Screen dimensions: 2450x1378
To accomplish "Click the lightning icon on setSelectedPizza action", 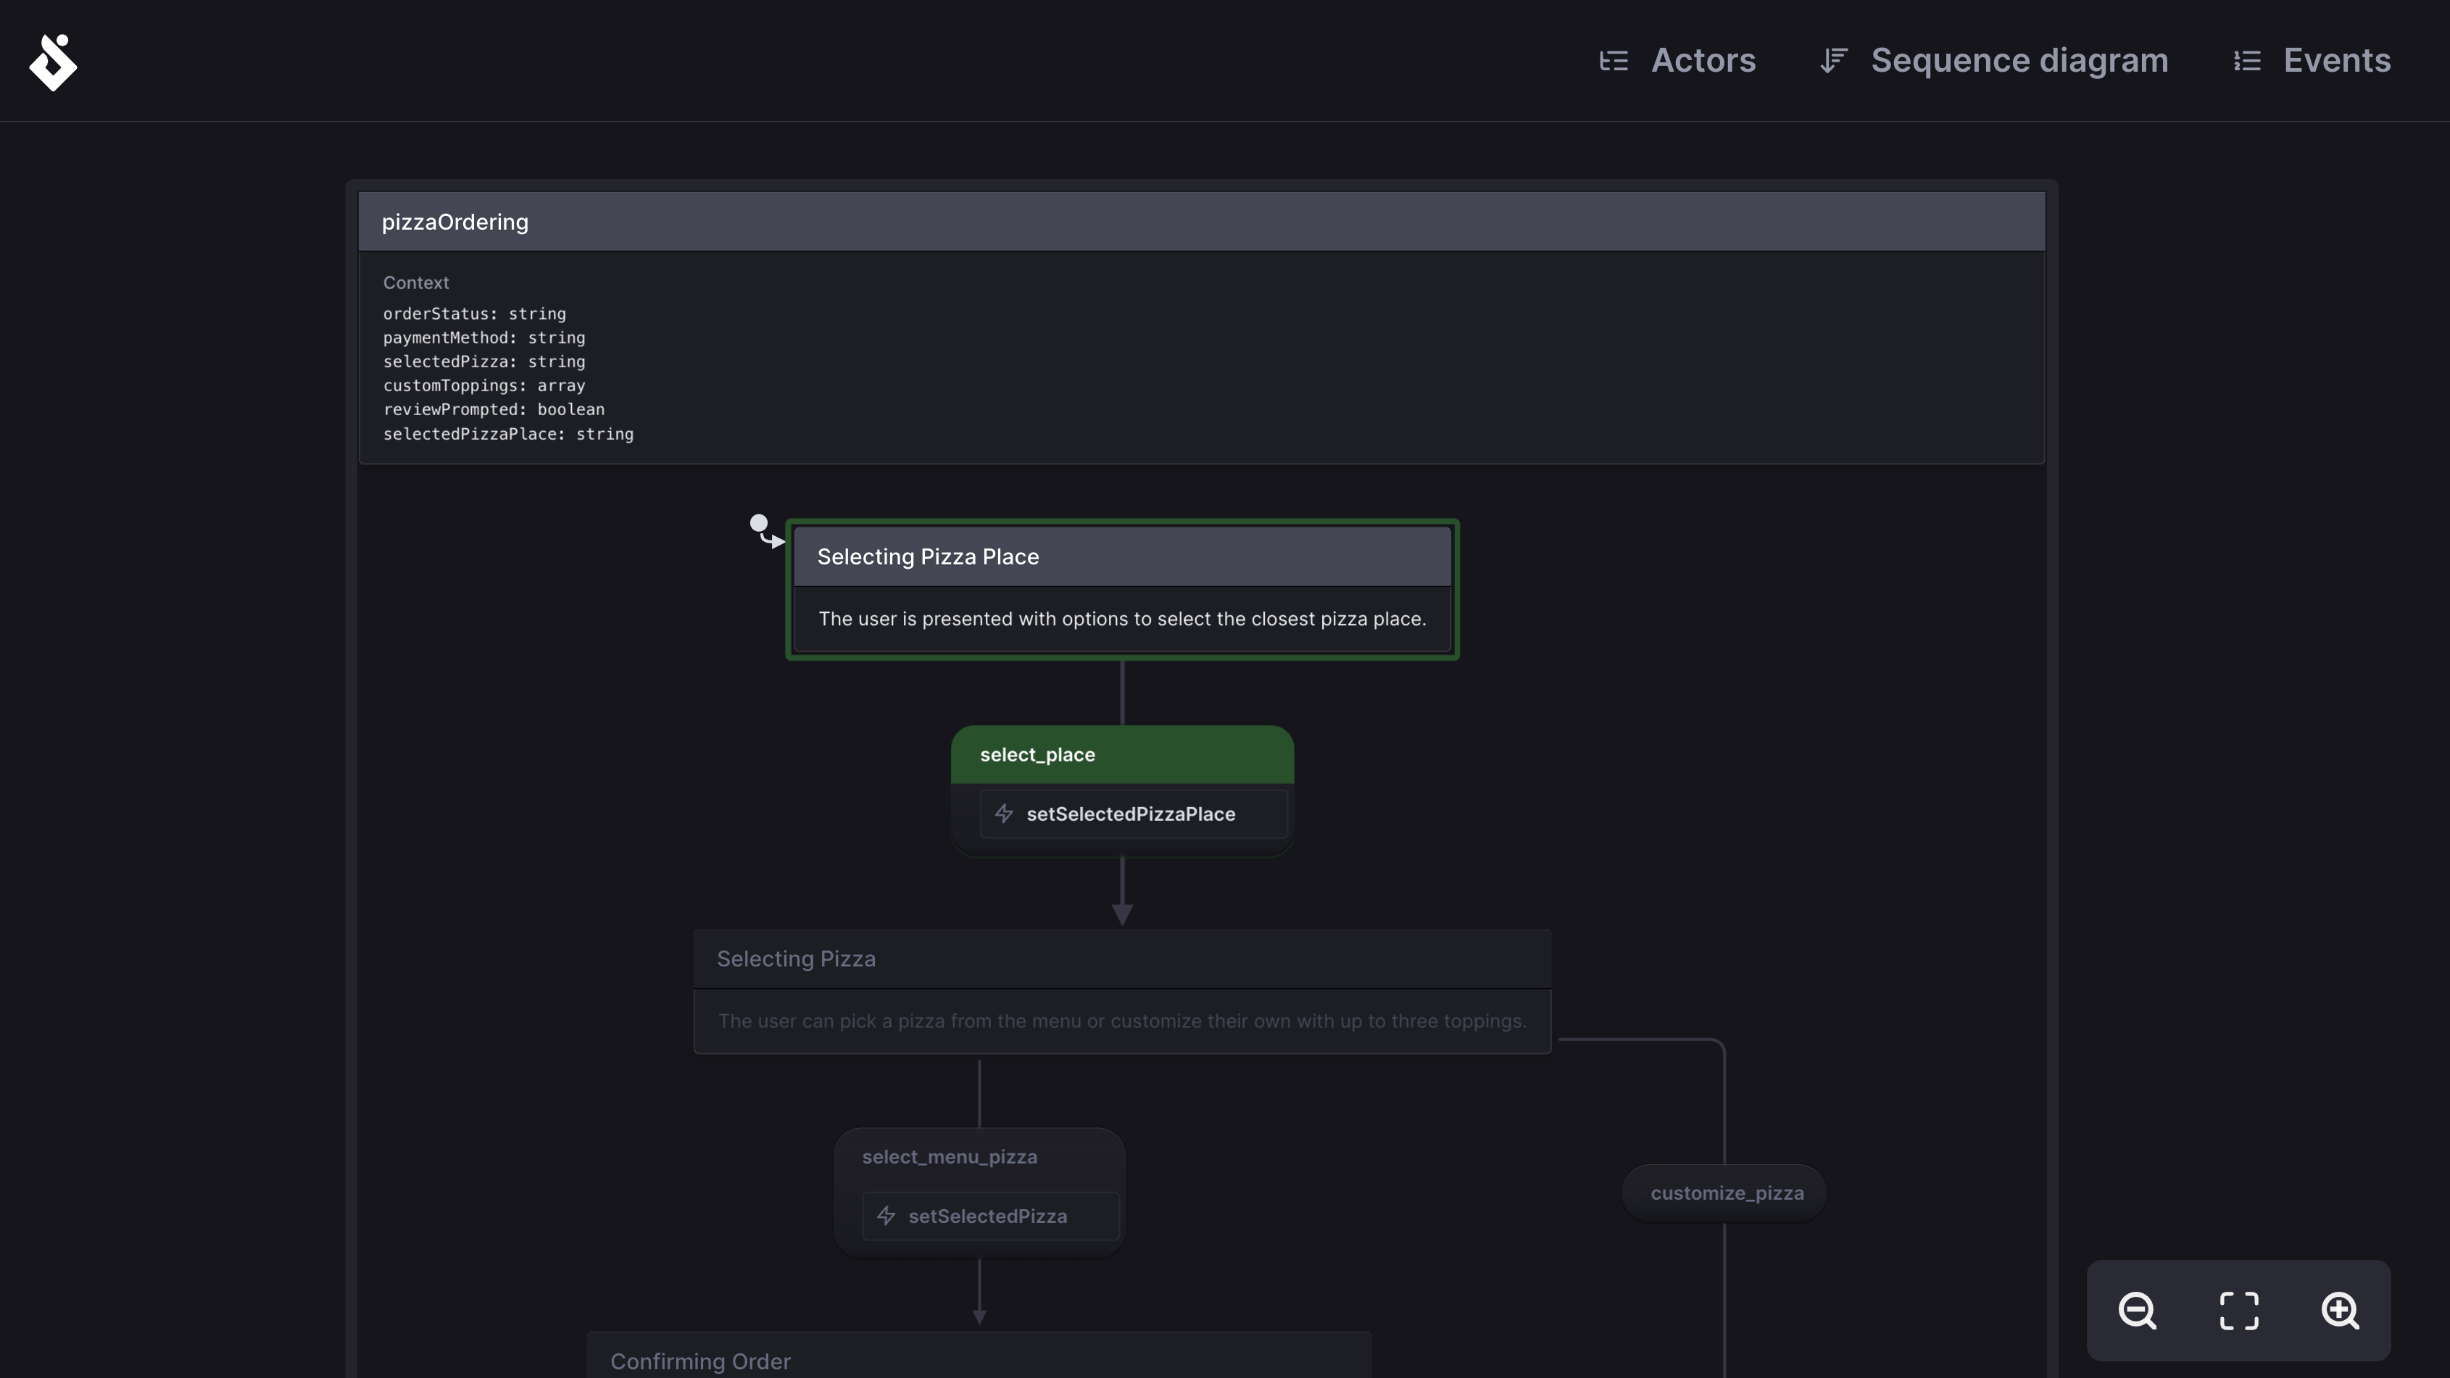I will pos(886,1216).
